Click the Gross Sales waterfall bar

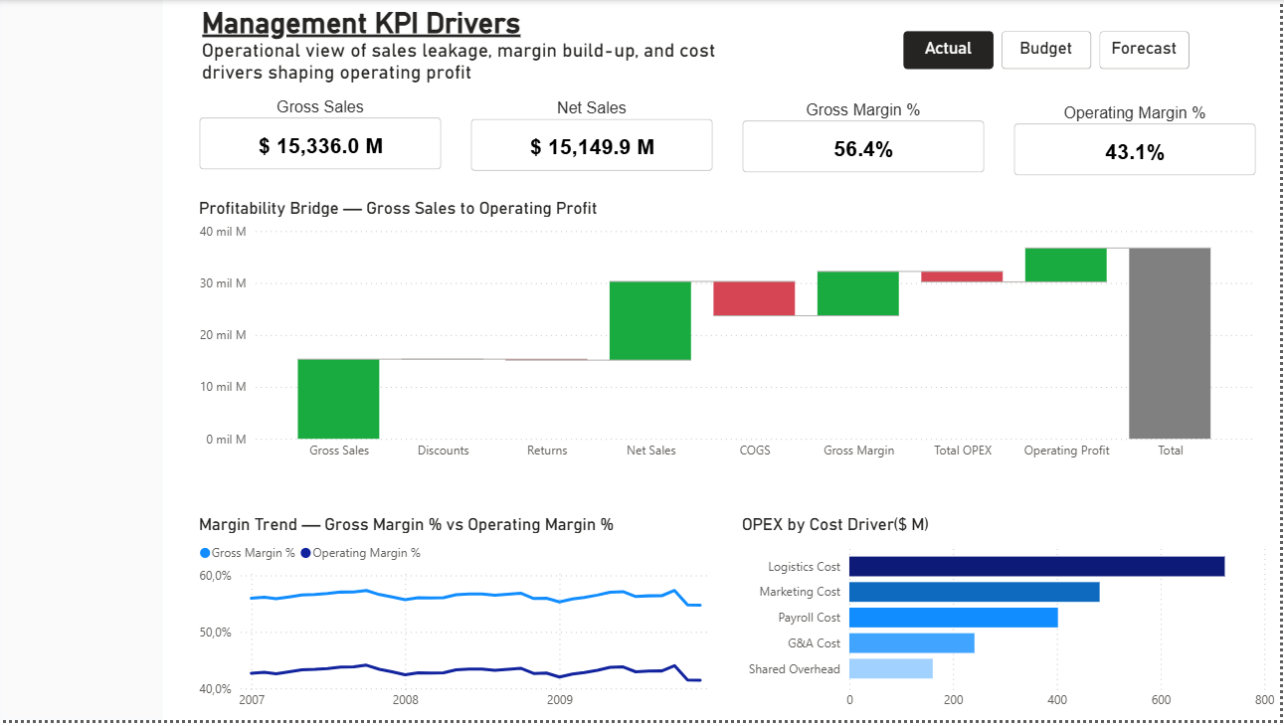[338, 398]
